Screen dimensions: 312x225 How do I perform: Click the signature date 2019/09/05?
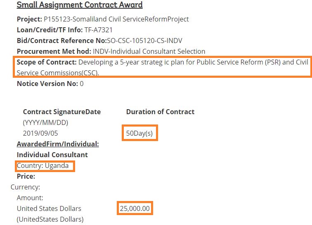(x=40, y=133)
